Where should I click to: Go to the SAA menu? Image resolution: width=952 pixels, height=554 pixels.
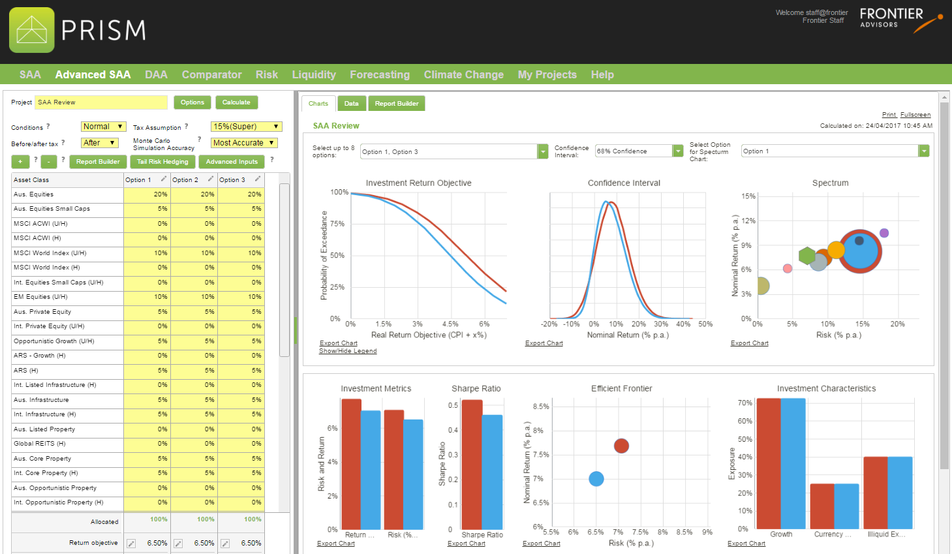(x=30, y=74)
